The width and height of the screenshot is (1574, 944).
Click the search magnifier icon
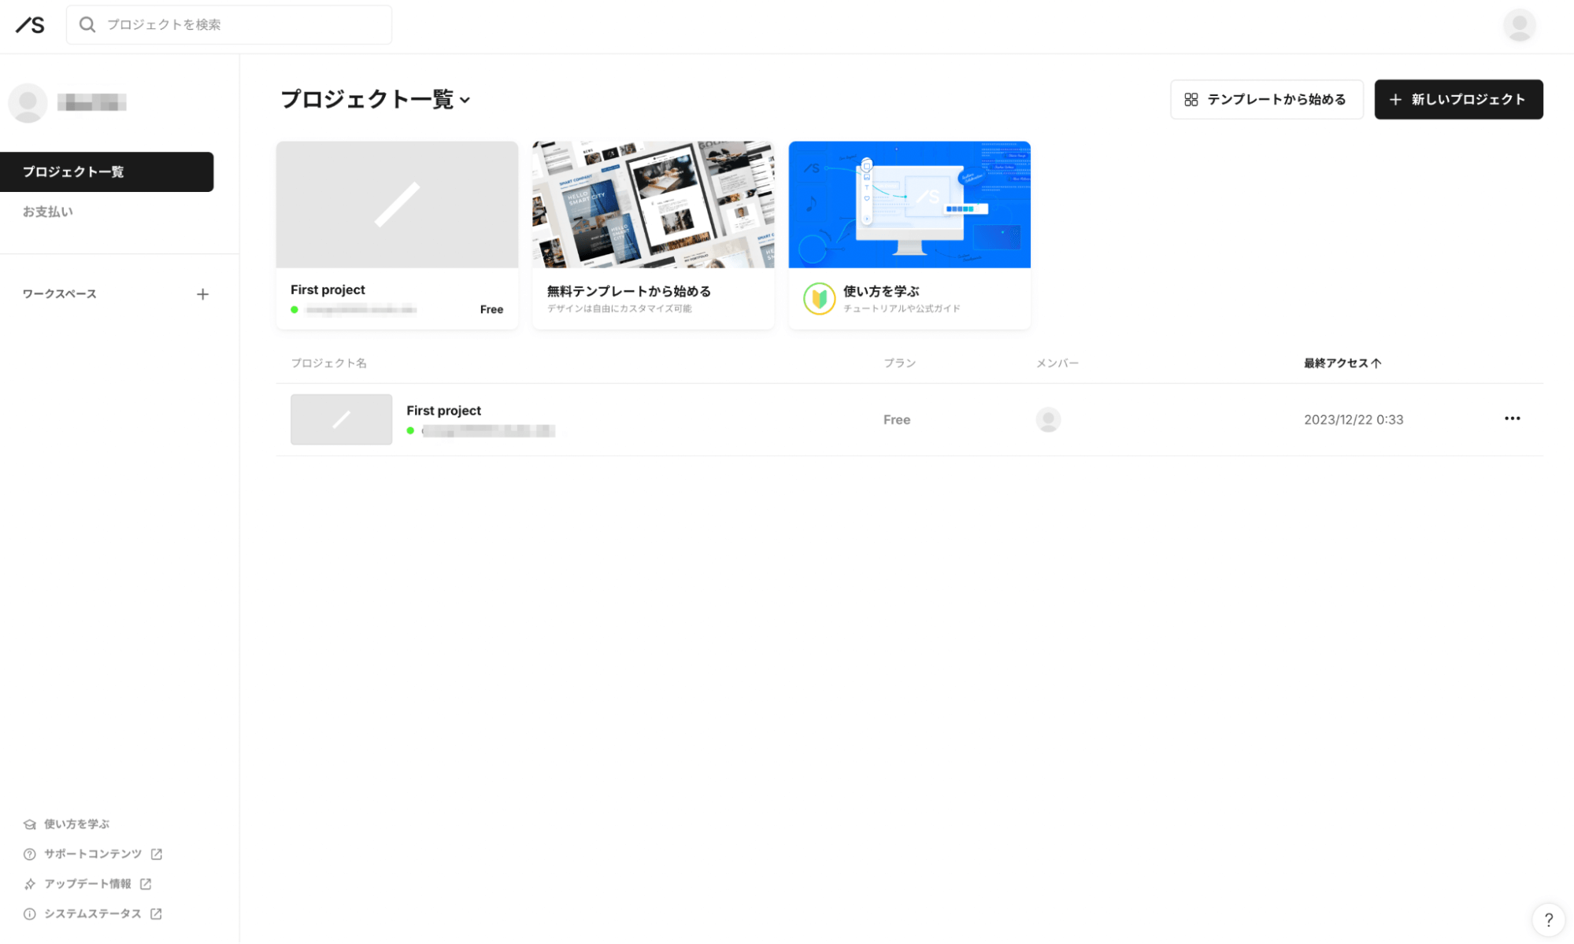(87, 24)
